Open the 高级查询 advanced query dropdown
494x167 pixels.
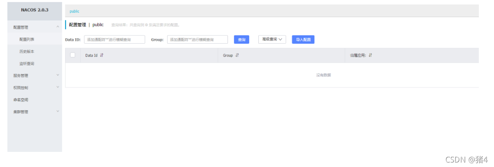tap(272, 39)
